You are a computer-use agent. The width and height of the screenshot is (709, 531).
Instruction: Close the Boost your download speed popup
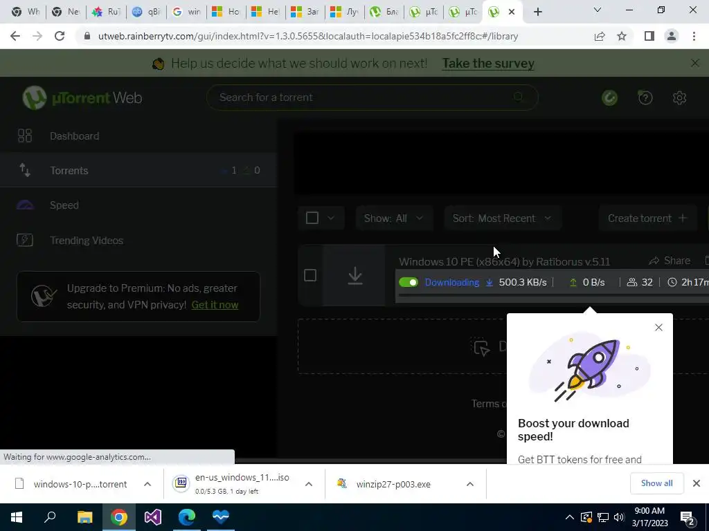click(x=659, y=327)
